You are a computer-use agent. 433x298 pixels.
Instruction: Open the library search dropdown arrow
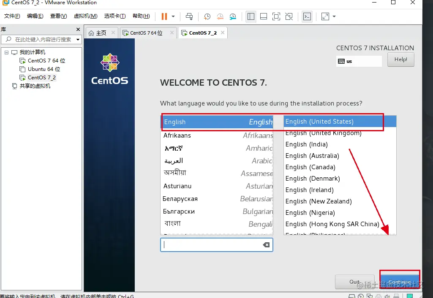click(78, 39)
